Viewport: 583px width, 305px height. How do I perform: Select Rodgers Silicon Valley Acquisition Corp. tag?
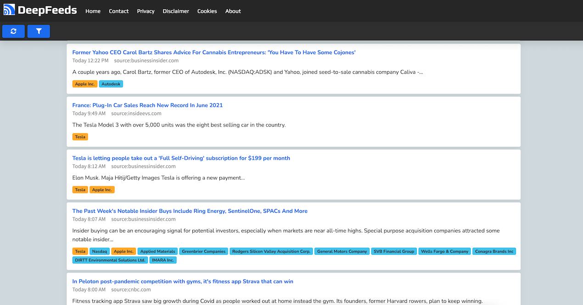(271, 251)
